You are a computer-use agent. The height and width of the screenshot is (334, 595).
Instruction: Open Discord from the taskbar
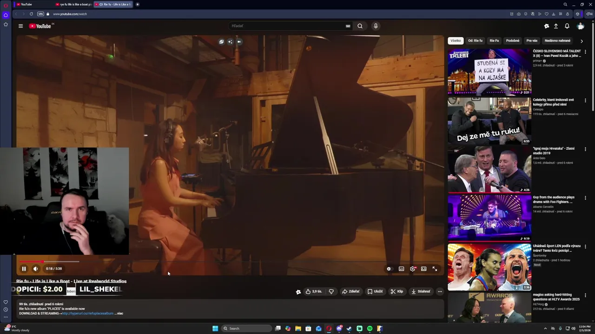tap(339, 328)
